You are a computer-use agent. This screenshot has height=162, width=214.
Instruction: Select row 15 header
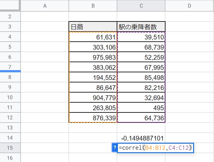tap(10, 148)
